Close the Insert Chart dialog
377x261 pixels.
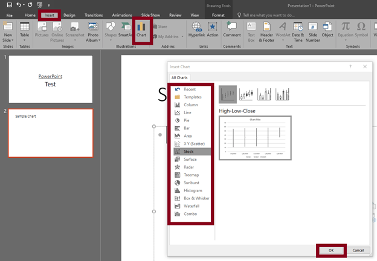365,66
